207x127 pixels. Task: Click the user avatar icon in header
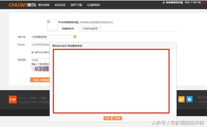click(164, 2)
